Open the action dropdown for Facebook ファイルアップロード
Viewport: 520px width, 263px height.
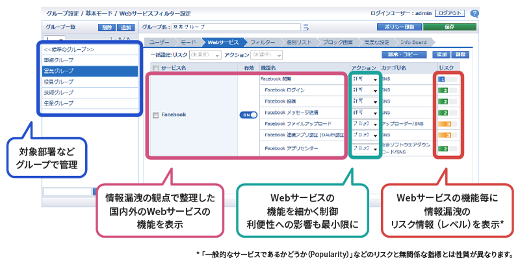(x=363, y=123)
